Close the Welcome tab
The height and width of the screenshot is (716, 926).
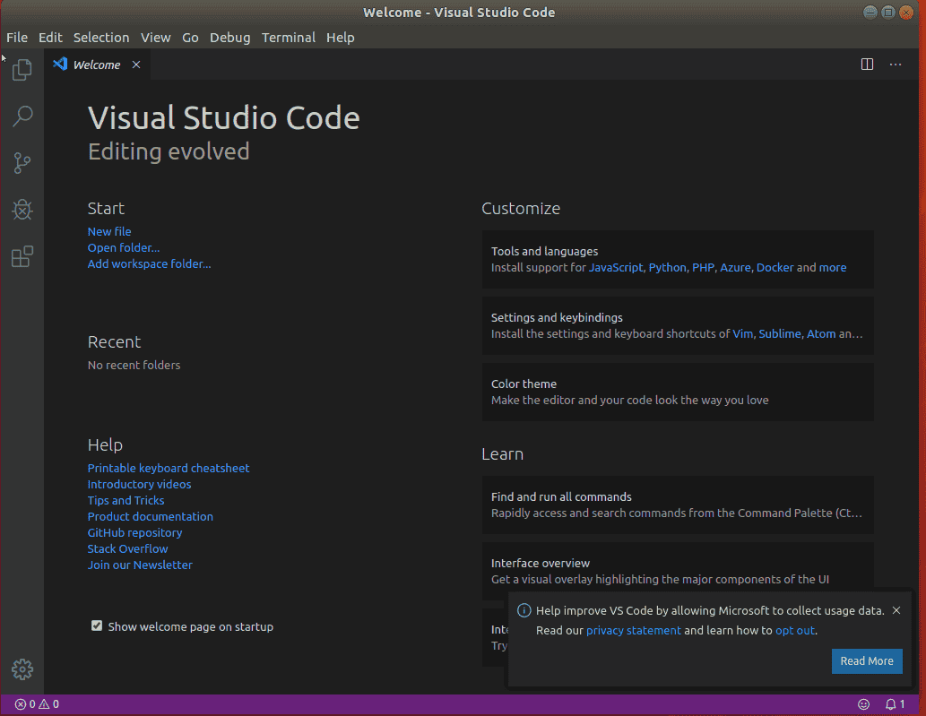click(x=136, y=65)
